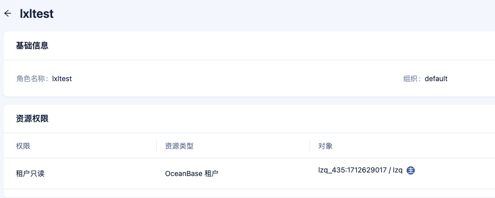Click the 角色名称 label
The width and height of the screenshot is (495, 198).
[x=32, y=79]
